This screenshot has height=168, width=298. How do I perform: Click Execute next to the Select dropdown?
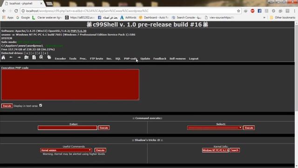tap(249, 128)
